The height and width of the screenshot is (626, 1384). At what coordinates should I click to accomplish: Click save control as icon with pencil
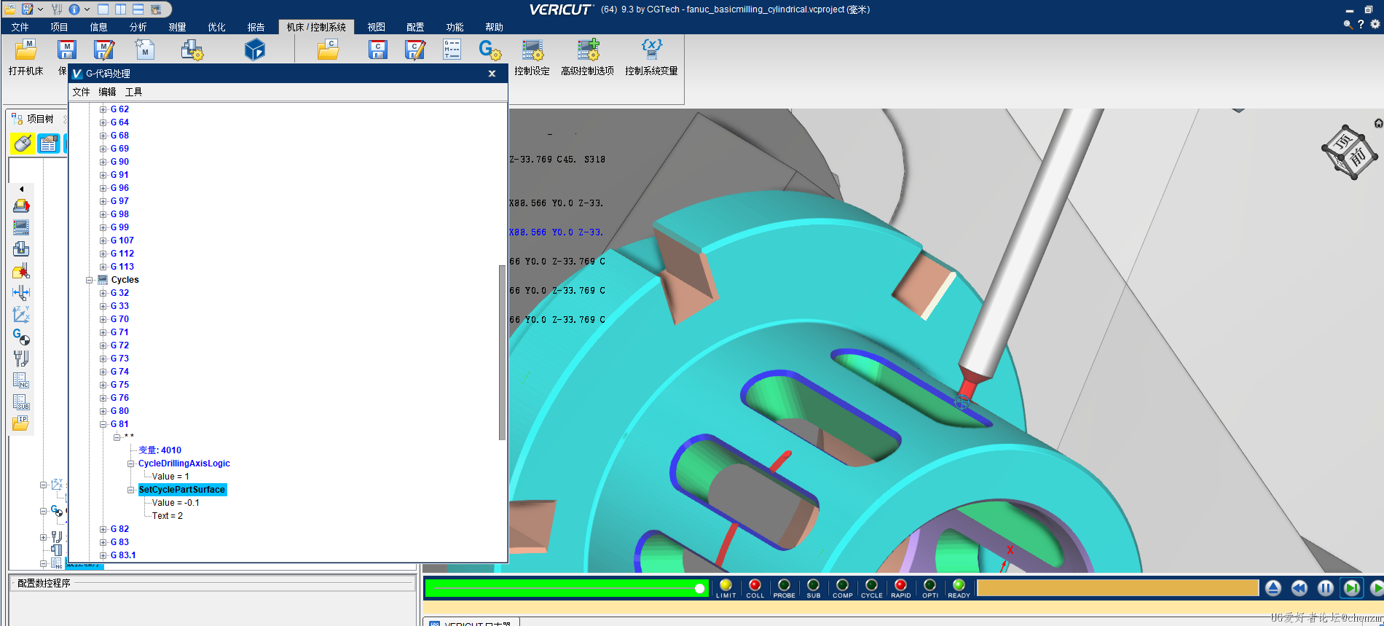coord(415,50)
